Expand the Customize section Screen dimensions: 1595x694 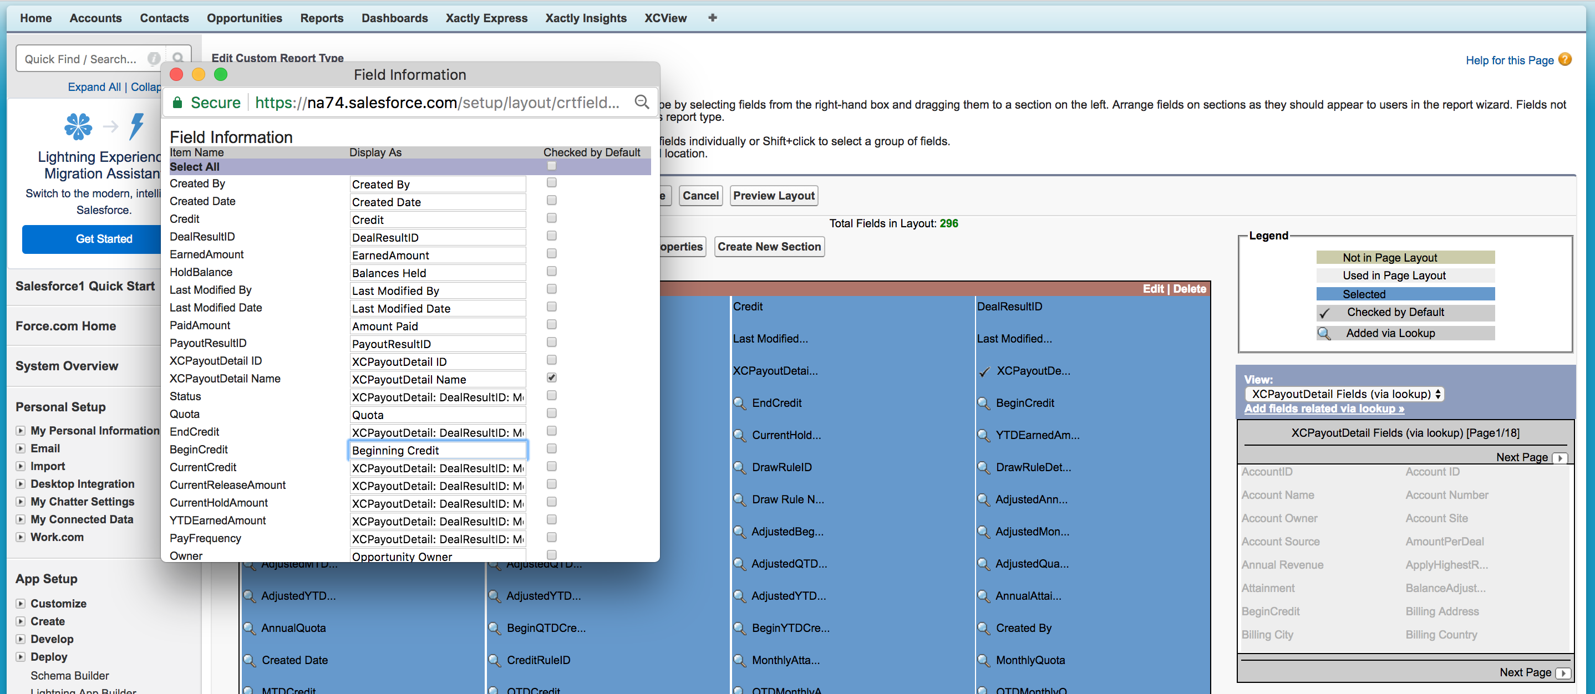[21, 604]
